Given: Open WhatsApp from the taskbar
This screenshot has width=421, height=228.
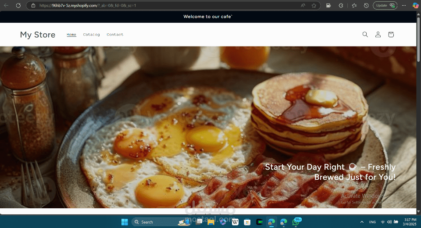Looking at the screenshot, I should [x=296, y=222].
